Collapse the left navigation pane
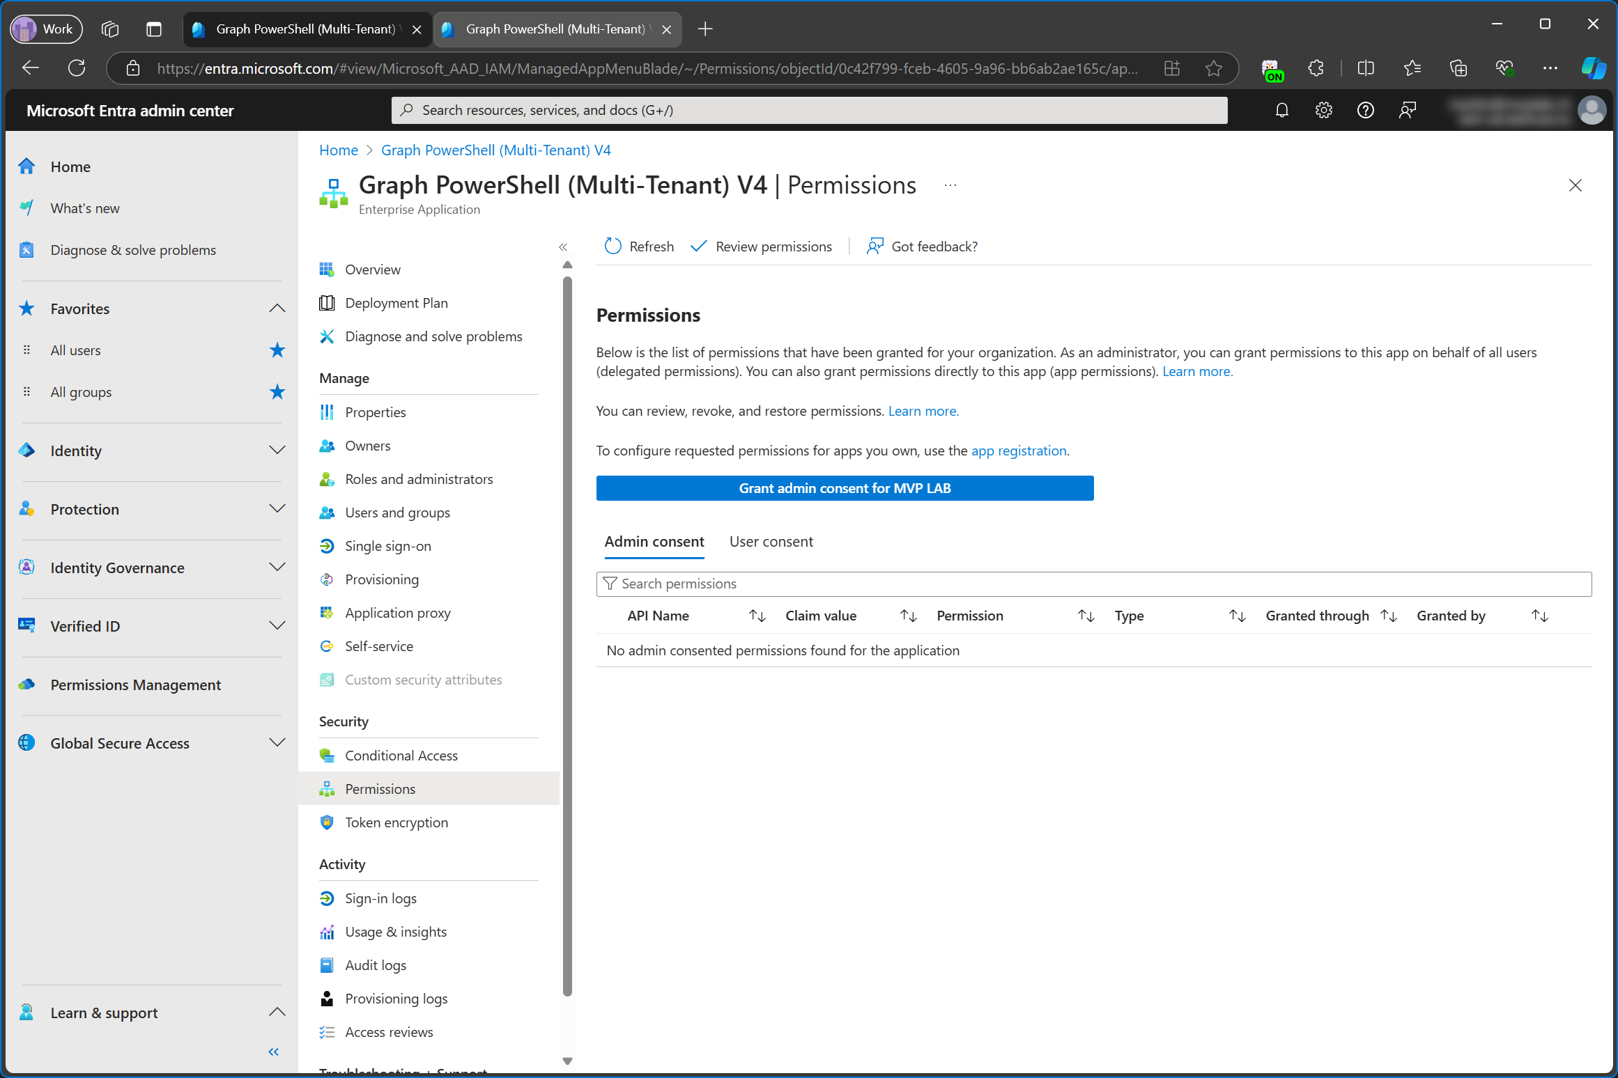Screen dimensions: 1618x1078 tap(274, 1052)
